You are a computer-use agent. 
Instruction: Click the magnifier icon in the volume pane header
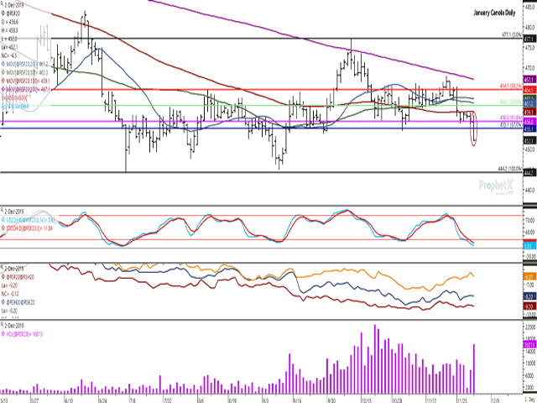2,325
